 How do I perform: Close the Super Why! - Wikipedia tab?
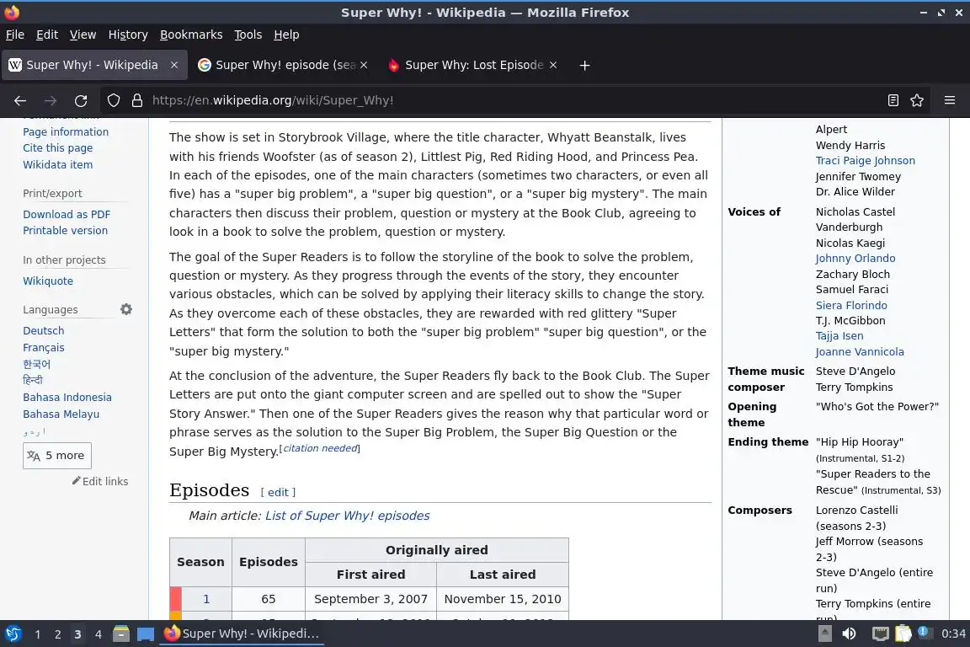pos(174,65)
